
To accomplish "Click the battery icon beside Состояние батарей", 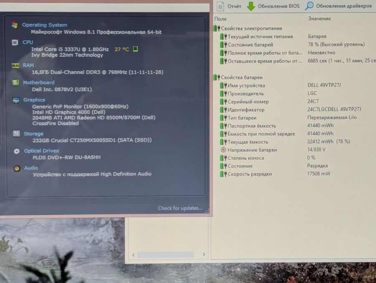I will pyautogui.click(x=223, y=44).
